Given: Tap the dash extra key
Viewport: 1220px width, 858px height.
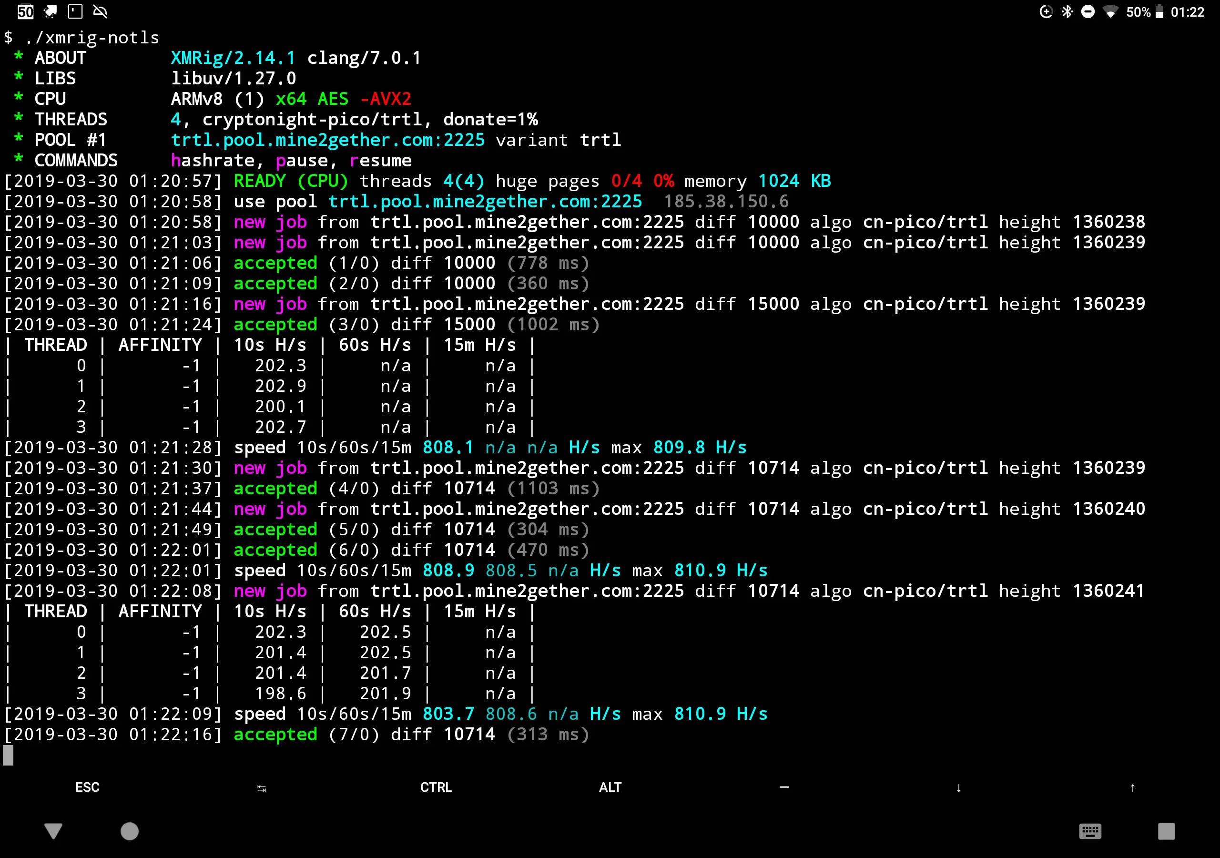Looking at the screenshot, I should click(x=784, y=787).
